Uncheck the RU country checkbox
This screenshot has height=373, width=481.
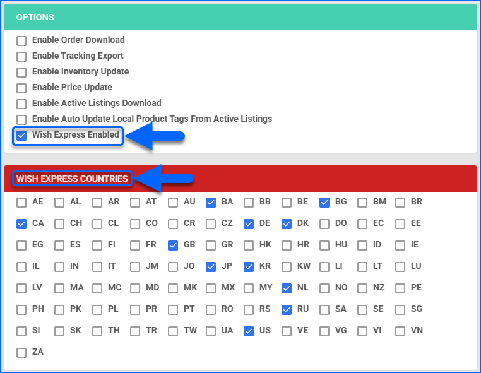287,309
